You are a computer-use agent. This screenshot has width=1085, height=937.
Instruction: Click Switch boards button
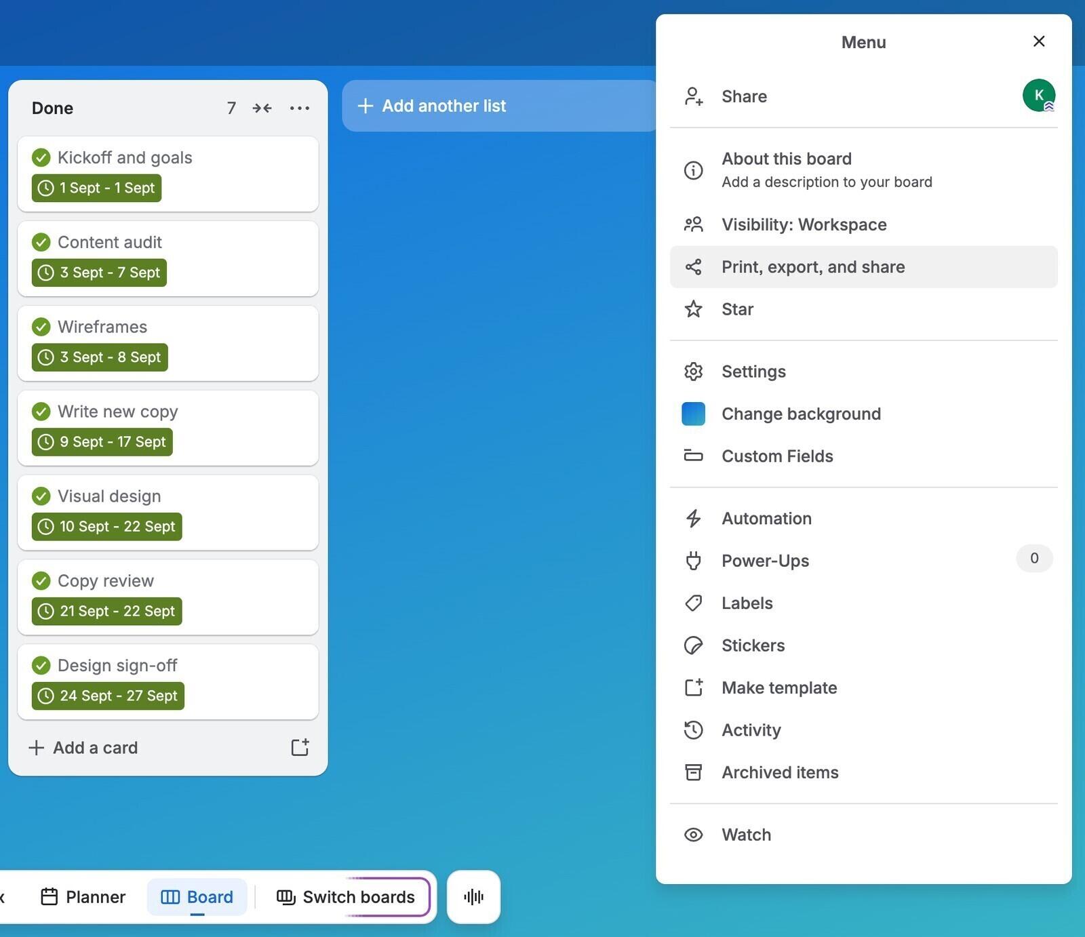point(346,897)
